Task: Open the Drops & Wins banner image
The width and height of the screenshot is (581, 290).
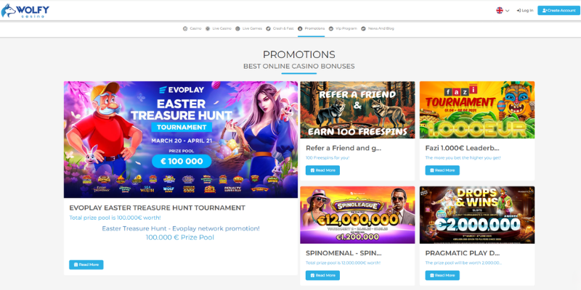Action: 477,215
